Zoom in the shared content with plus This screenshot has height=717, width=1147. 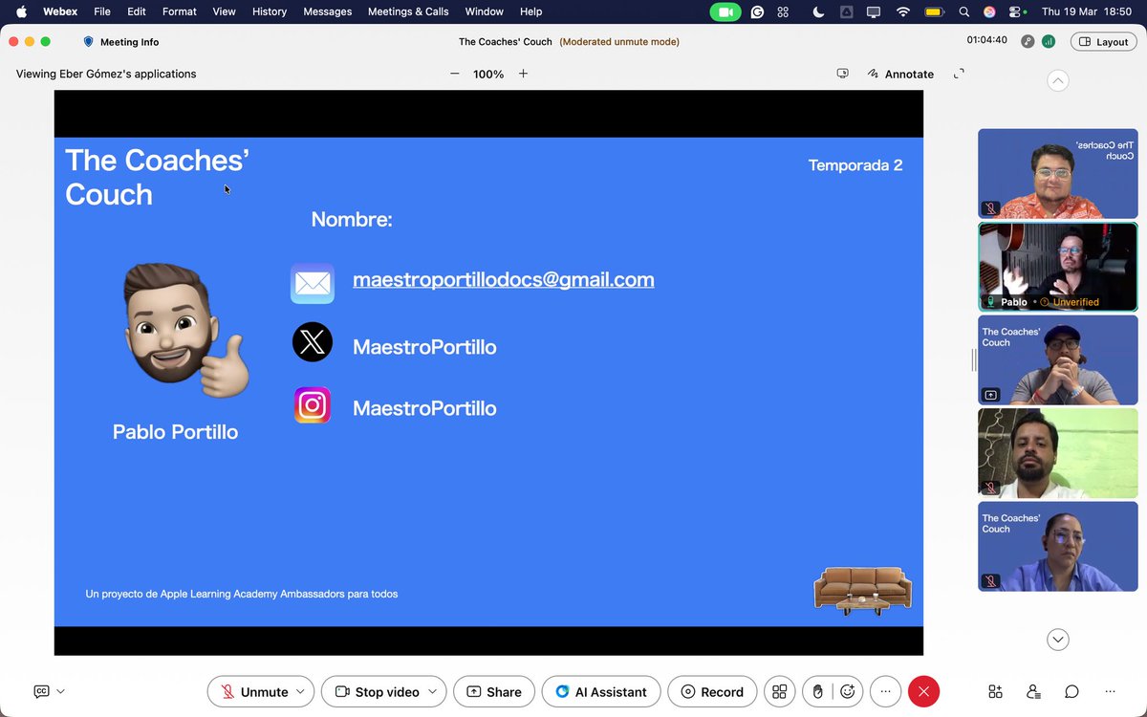(523, 74)
